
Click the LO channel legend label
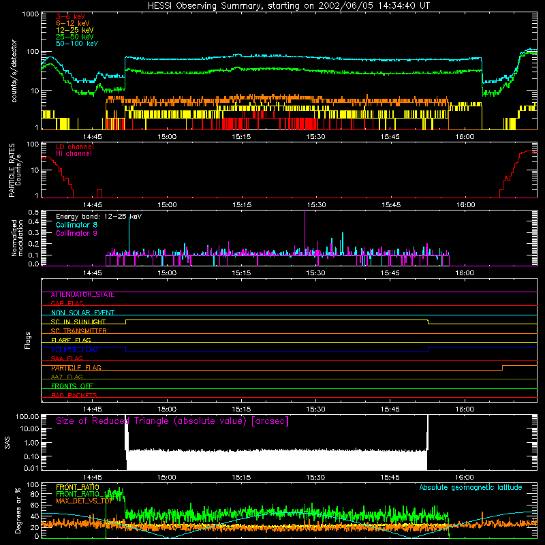point(75,146)
